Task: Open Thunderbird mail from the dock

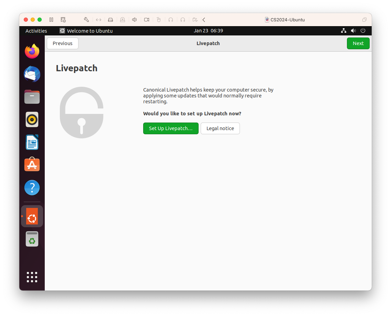Action: 32,74
